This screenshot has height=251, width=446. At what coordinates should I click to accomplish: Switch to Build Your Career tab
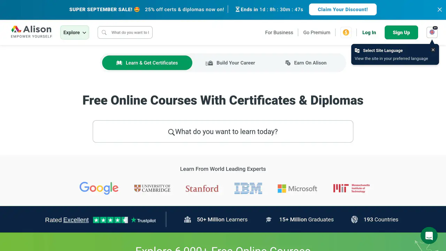click(230, 63)
